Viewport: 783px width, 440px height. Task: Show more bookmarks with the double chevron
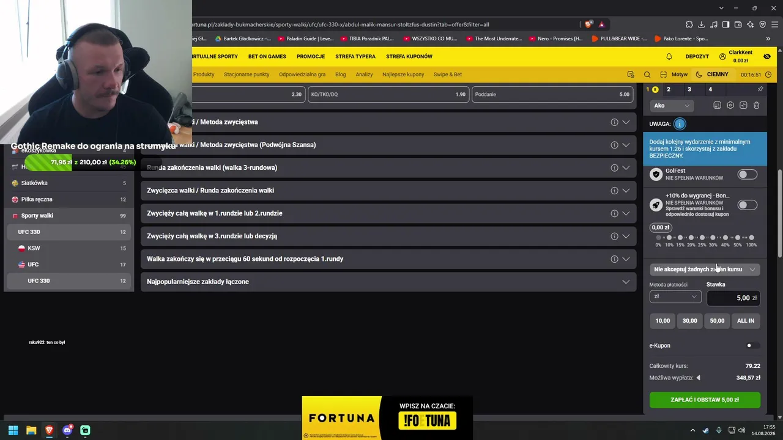click(x=768, y=38)
